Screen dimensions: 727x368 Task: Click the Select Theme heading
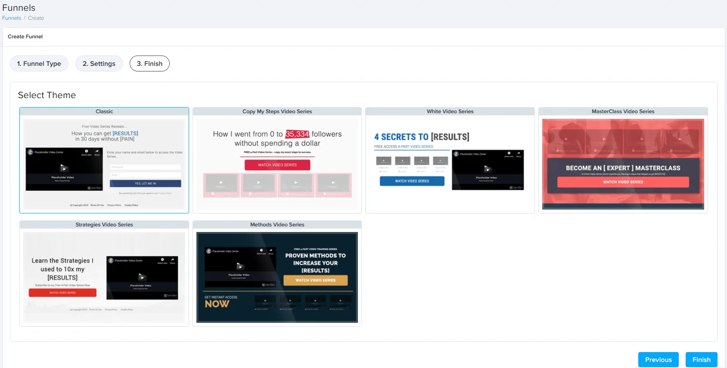tap(47, 95)
